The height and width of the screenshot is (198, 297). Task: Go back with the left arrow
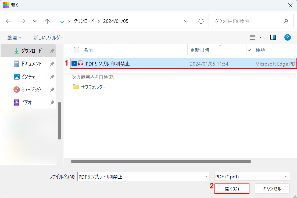click(9, 21)
